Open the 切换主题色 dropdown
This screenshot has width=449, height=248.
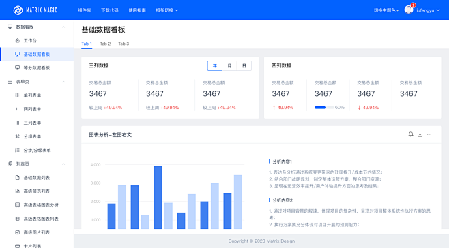[x=386, y=10]
